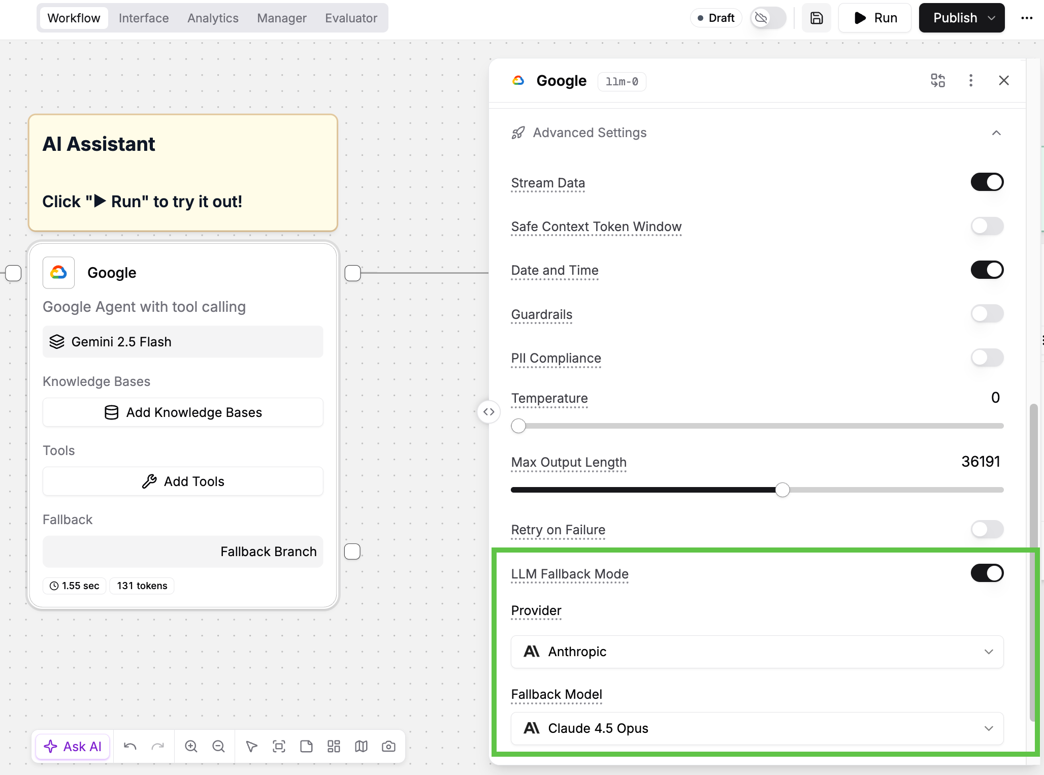Open the Anthropic provider dropdown
This screenshot has width=1044, height=775.
757,652
